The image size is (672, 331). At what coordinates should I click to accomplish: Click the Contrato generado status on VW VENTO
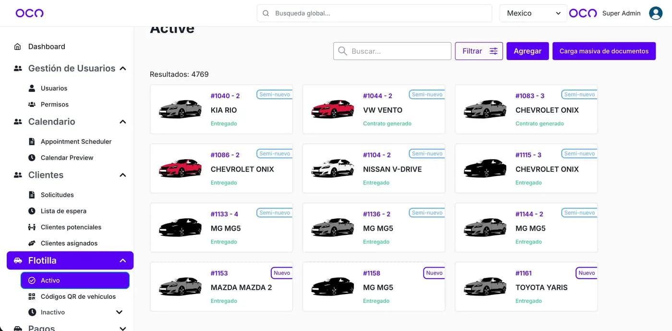click(387, 123)
